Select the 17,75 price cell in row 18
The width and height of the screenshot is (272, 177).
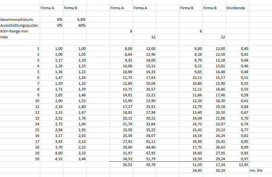(191, 147)
